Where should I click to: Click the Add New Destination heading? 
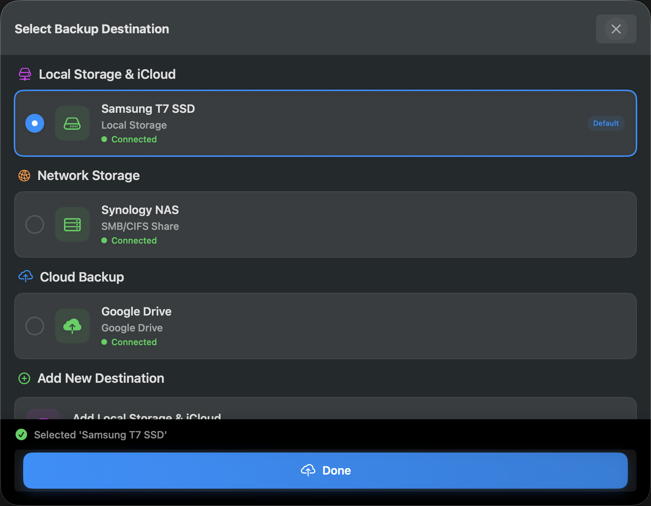[101, 378]
